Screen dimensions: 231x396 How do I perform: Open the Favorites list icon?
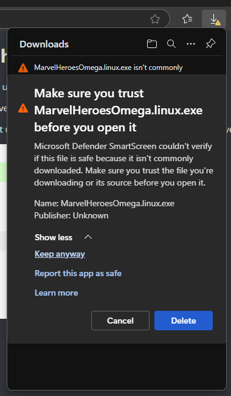pyautogui.click(x=187, y=19)
